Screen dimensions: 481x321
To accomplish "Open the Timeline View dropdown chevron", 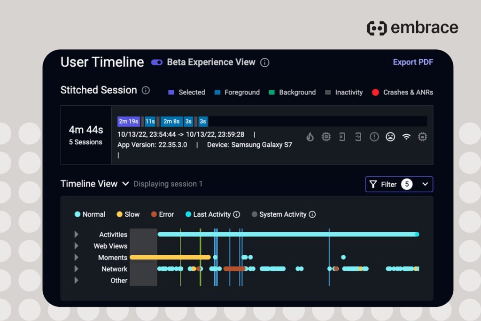I will [x=125, y=184].
